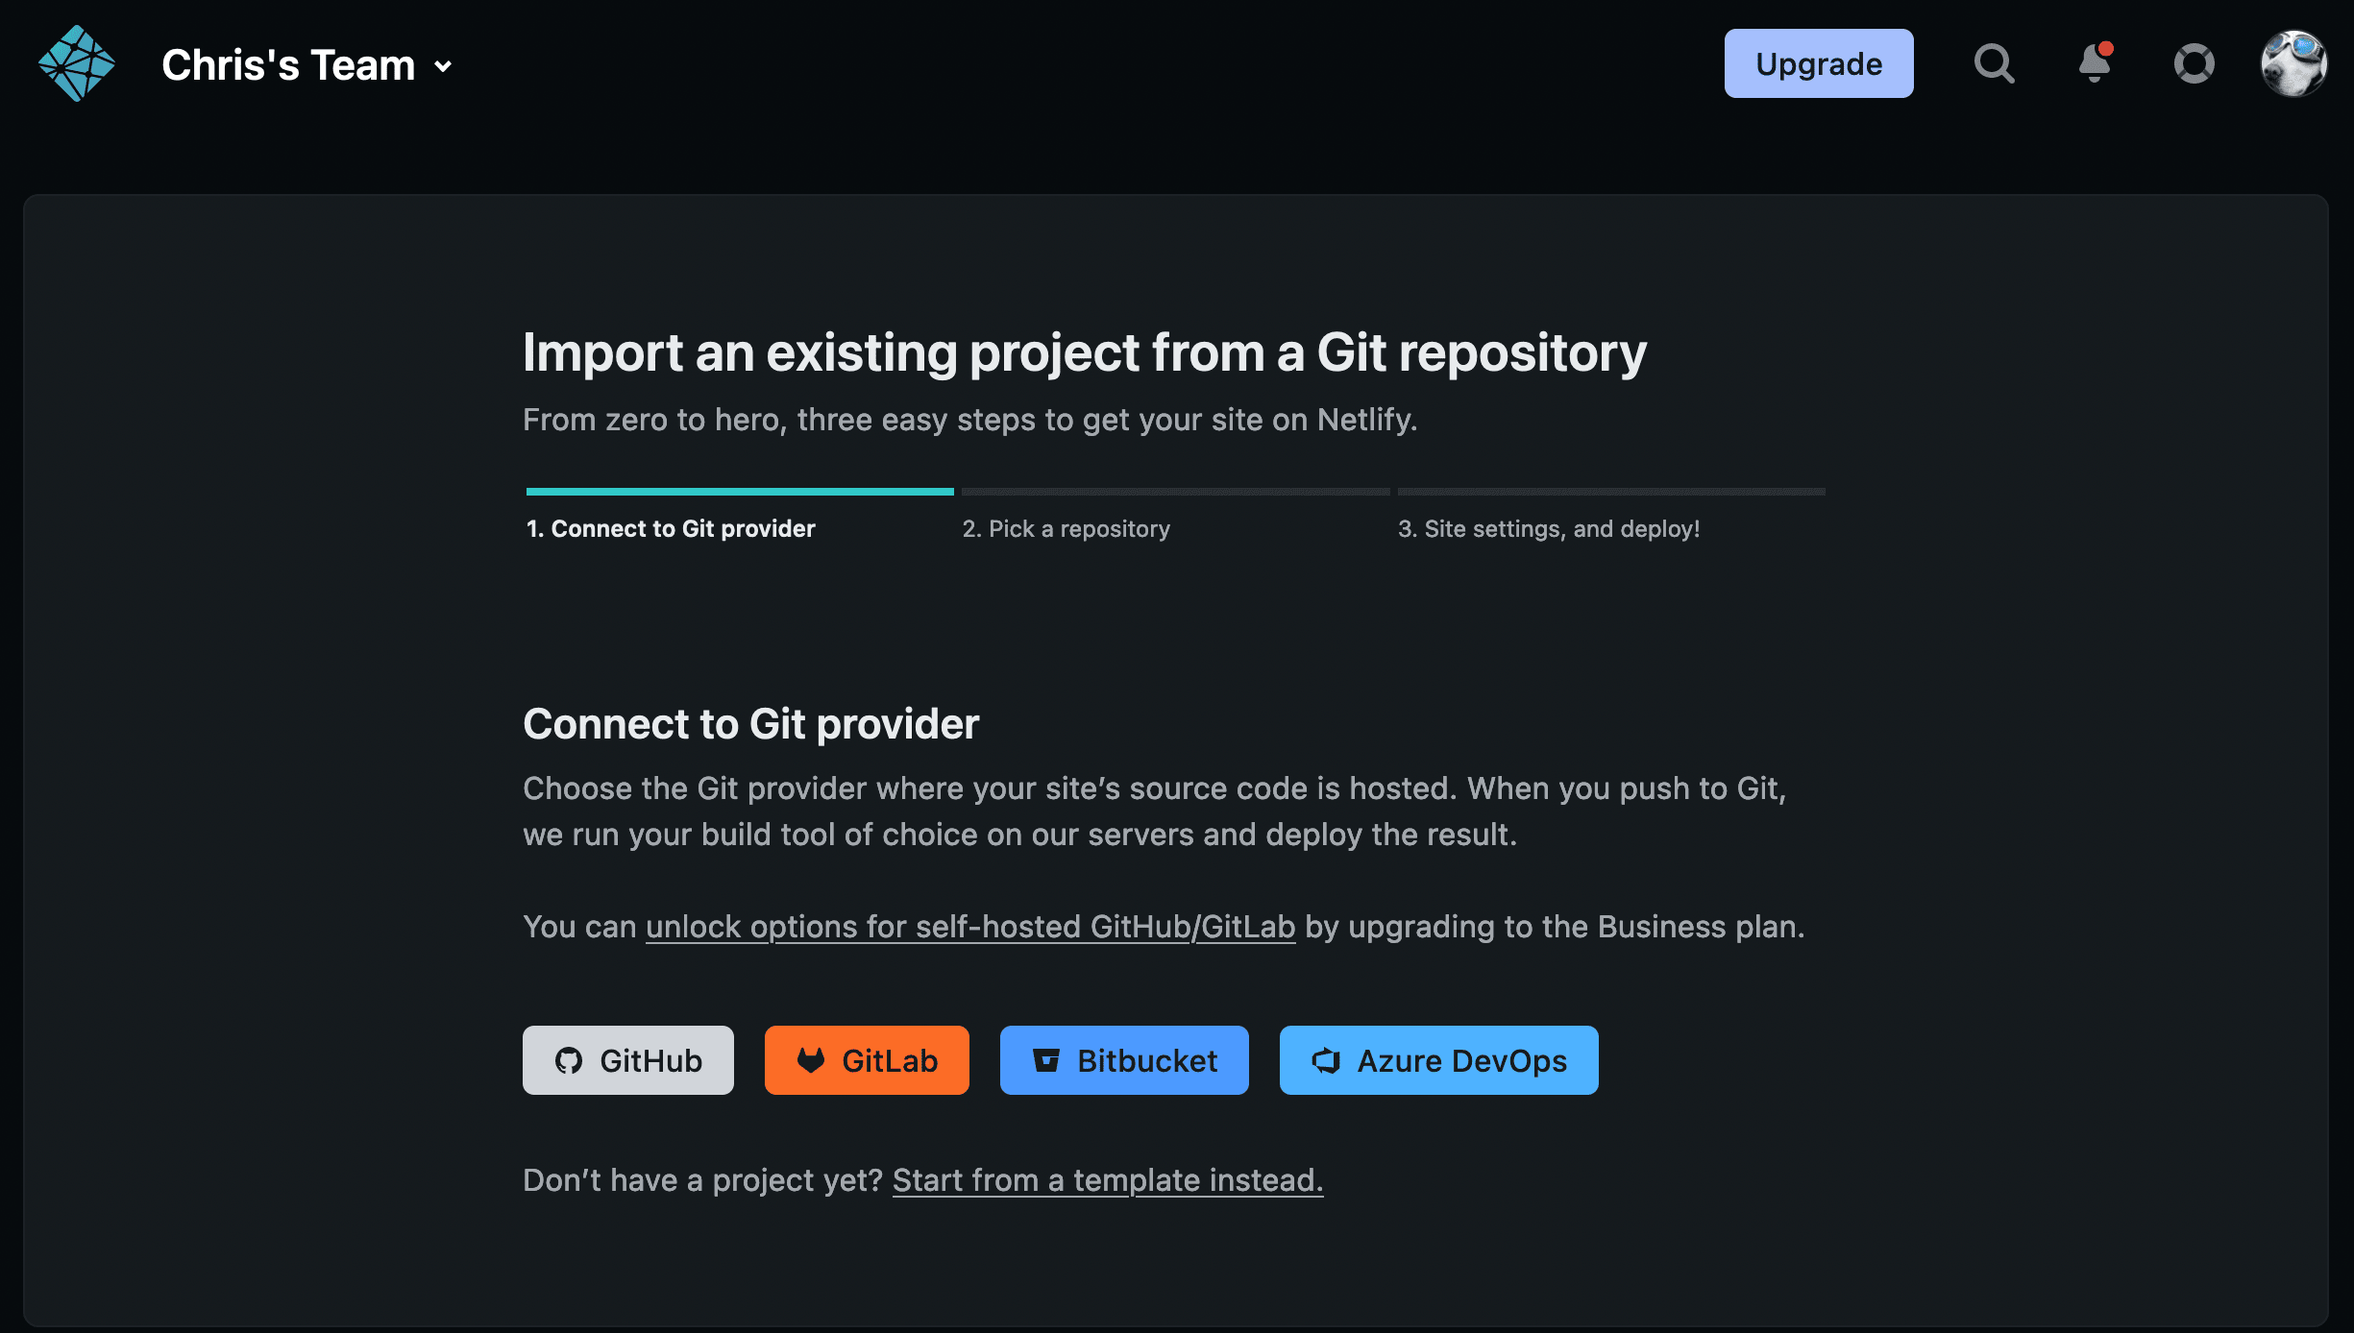Screen dimensions: 2354x1333
Task: Click the GitLab fox icon
Action: (811, 1060)
